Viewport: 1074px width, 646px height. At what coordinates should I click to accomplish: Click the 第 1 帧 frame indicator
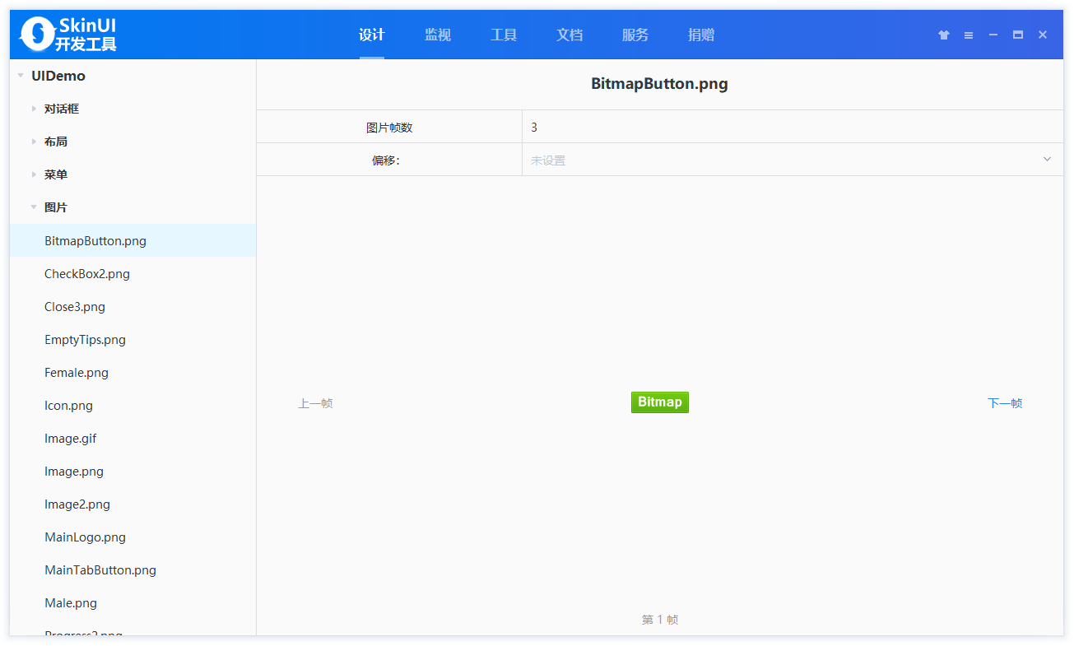coord(660,620)
